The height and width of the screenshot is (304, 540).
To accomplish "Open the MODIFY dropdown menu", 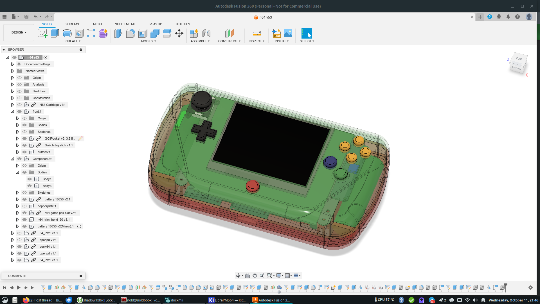I will coord(148,41).
